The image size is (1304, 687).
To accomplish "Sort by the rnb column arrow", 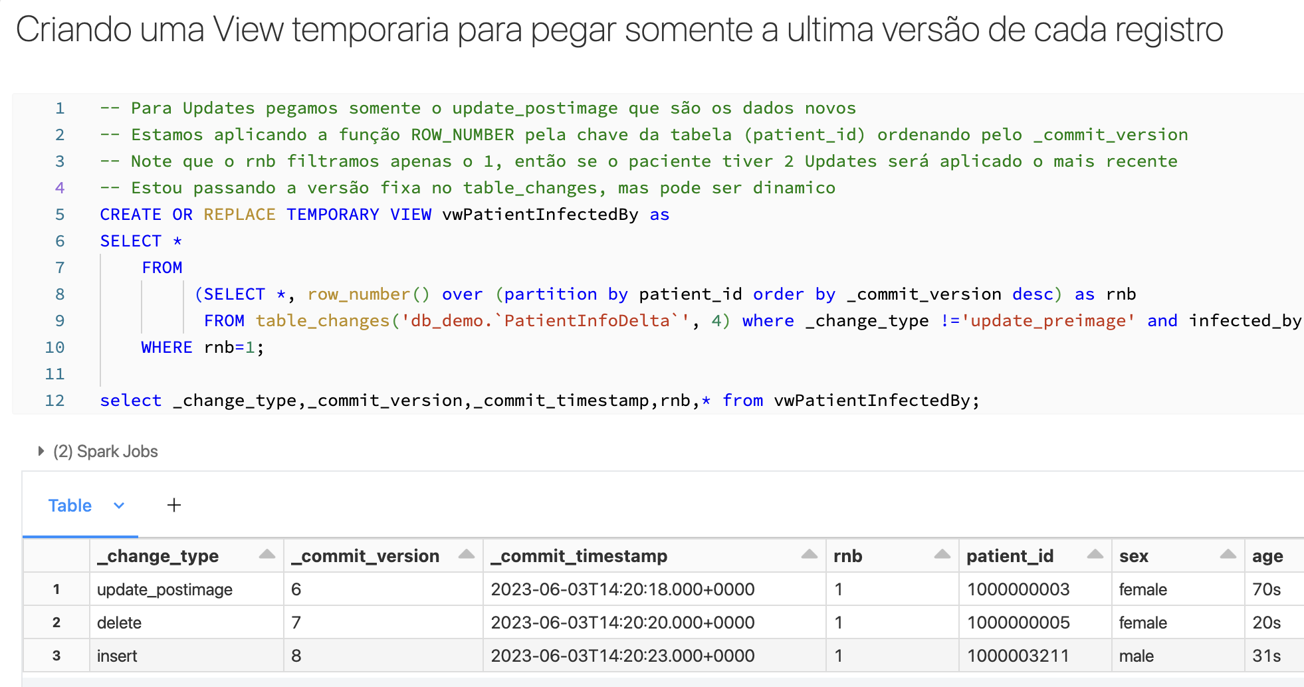I will point(942,554).
